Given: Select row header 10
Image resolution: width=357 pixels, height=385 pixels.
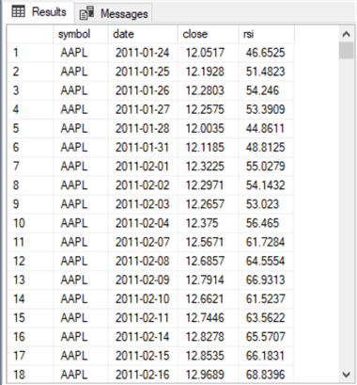Looking at the screenshot, I should (x=30, y=223).
